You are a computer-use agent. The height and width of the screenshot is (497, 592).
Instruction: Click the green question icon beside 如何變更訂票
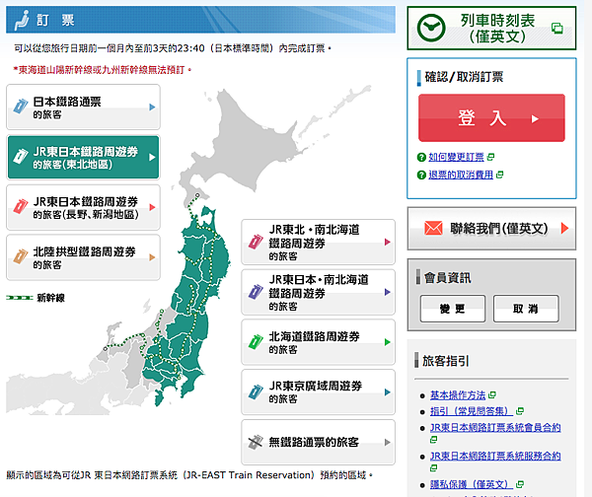pyautogui.click(x=421, y=158)
